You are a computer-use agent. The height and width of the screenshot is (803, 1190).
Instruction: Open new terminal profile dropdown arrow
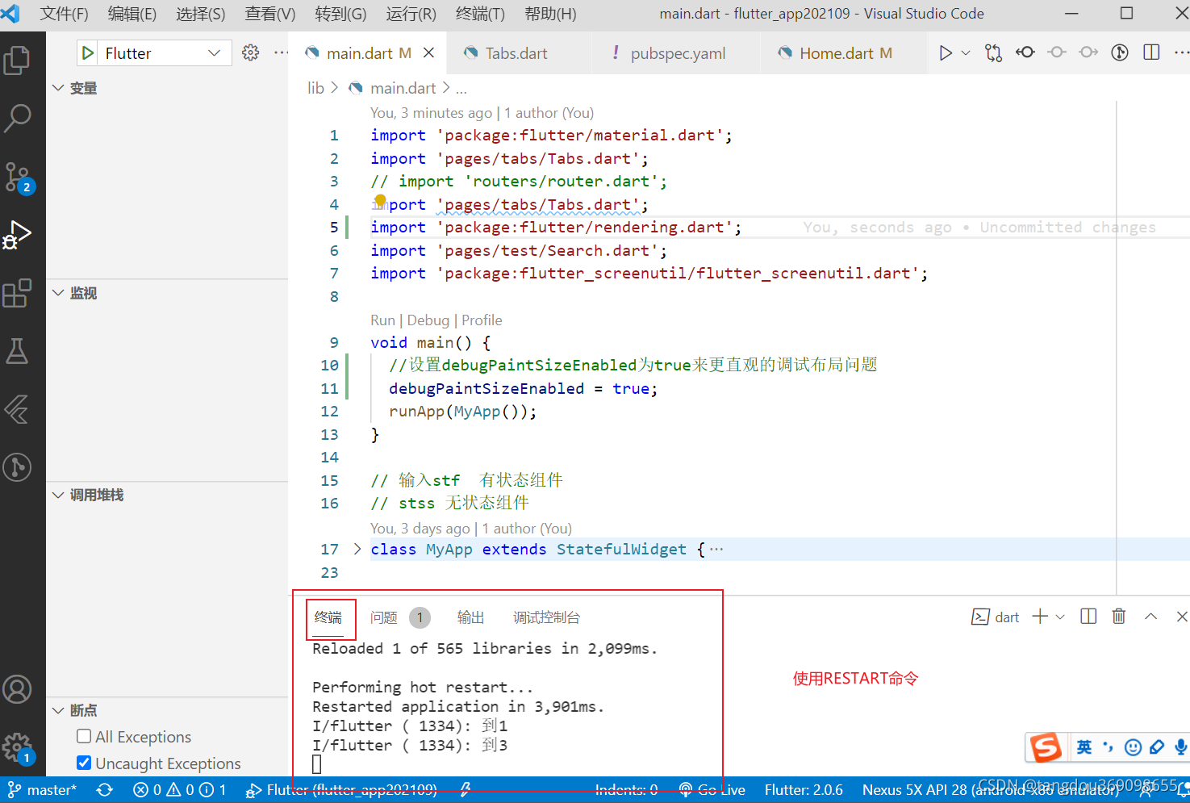(1060, 617)
